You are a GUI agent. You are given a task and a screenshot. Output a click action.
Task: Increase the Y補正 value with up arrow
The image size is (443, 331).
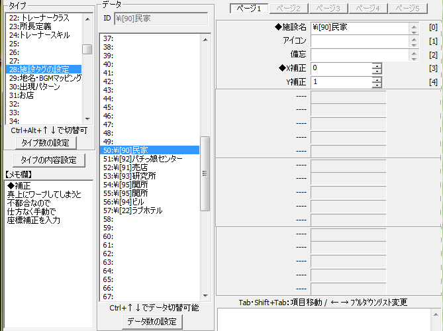tap(377, 79)
